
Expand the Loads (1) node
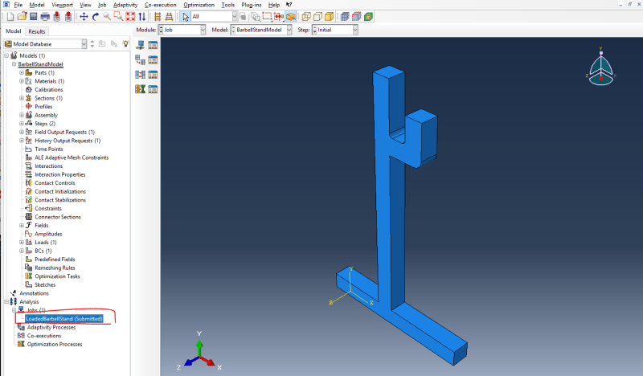coord(22,243)
